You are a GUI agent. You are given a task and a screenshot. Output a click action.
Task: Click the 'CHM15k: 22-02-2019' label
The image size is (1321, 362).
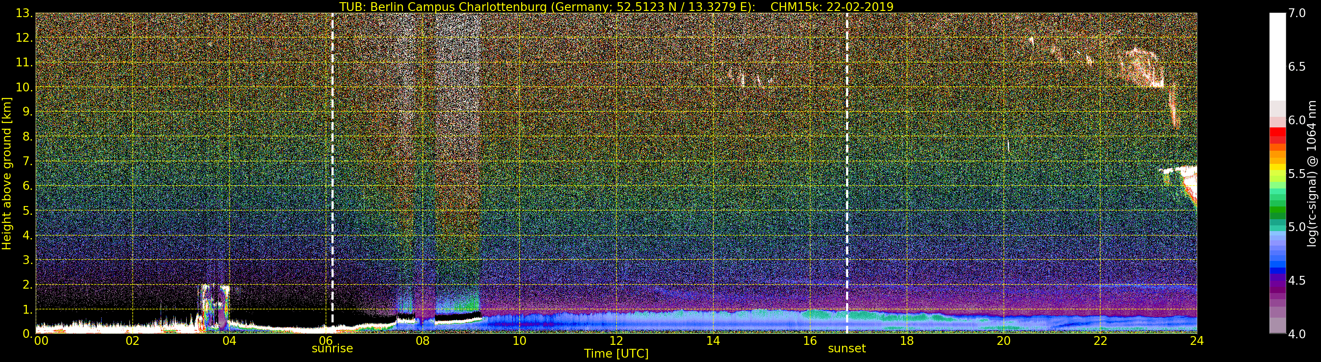(x=832, y=7)
